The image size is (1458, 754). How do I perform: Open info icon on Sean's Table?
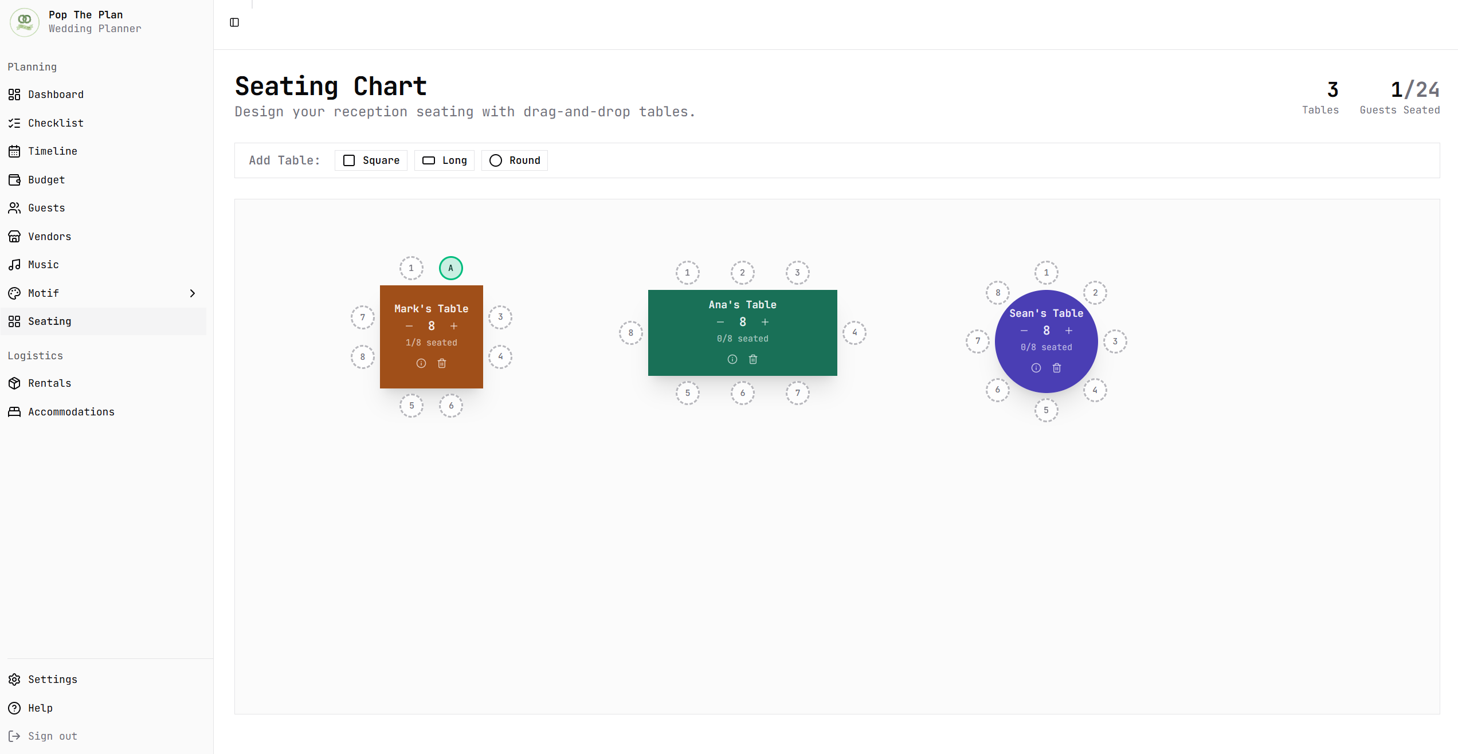[x=1036, y=368]
